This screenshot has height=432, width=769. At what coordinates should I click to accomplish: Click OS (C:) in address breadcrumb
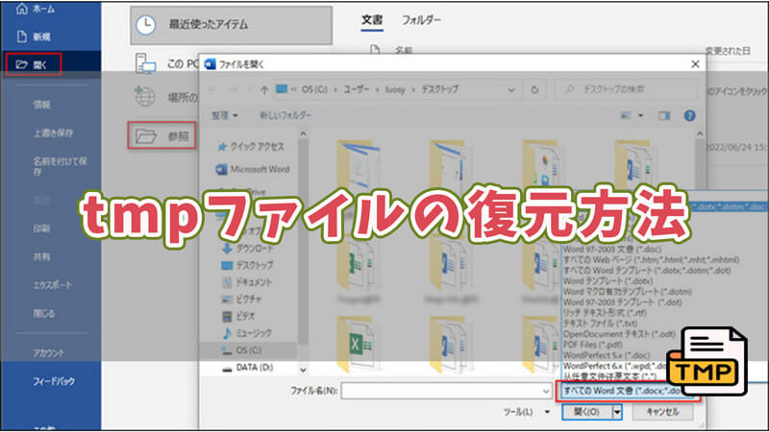(x=314, y=89)
